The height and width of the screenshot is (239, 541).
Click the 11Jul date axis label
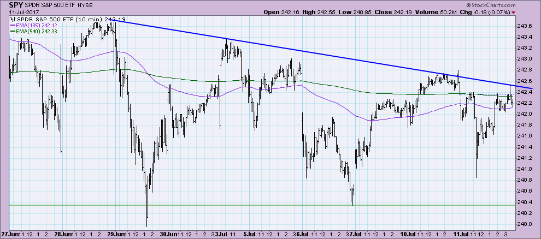pos(462,233)
